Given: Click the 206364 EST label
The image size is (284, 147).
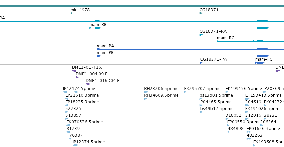Looking at the screenshot, I should click(268, 122).
